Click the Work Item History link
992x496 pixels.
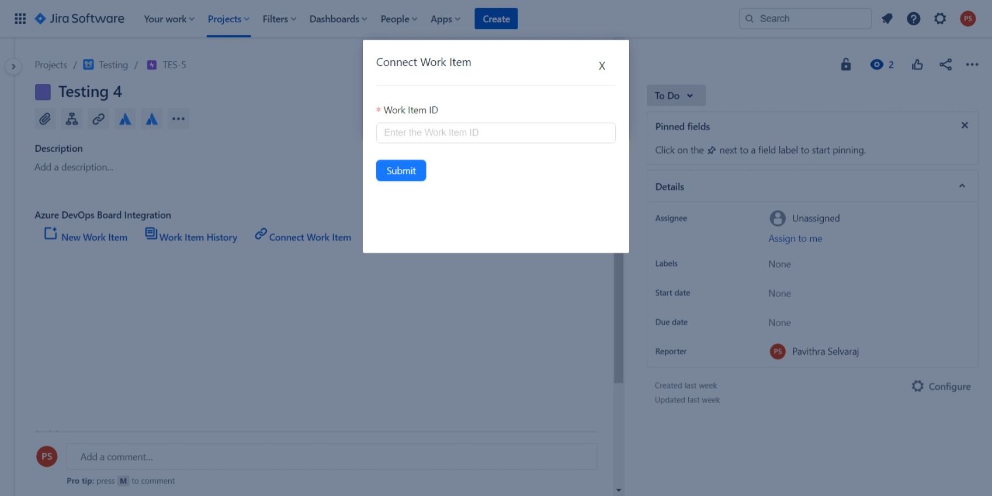[198, 237]
